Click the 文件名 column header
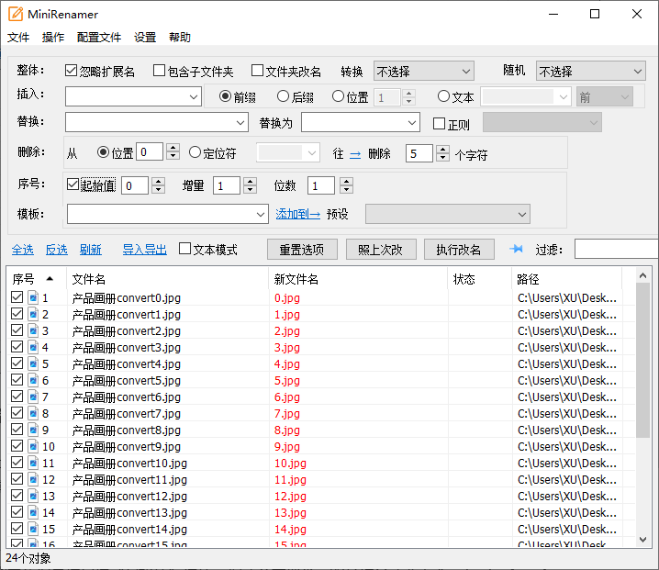The image size is (659, 570). (167, 279)
